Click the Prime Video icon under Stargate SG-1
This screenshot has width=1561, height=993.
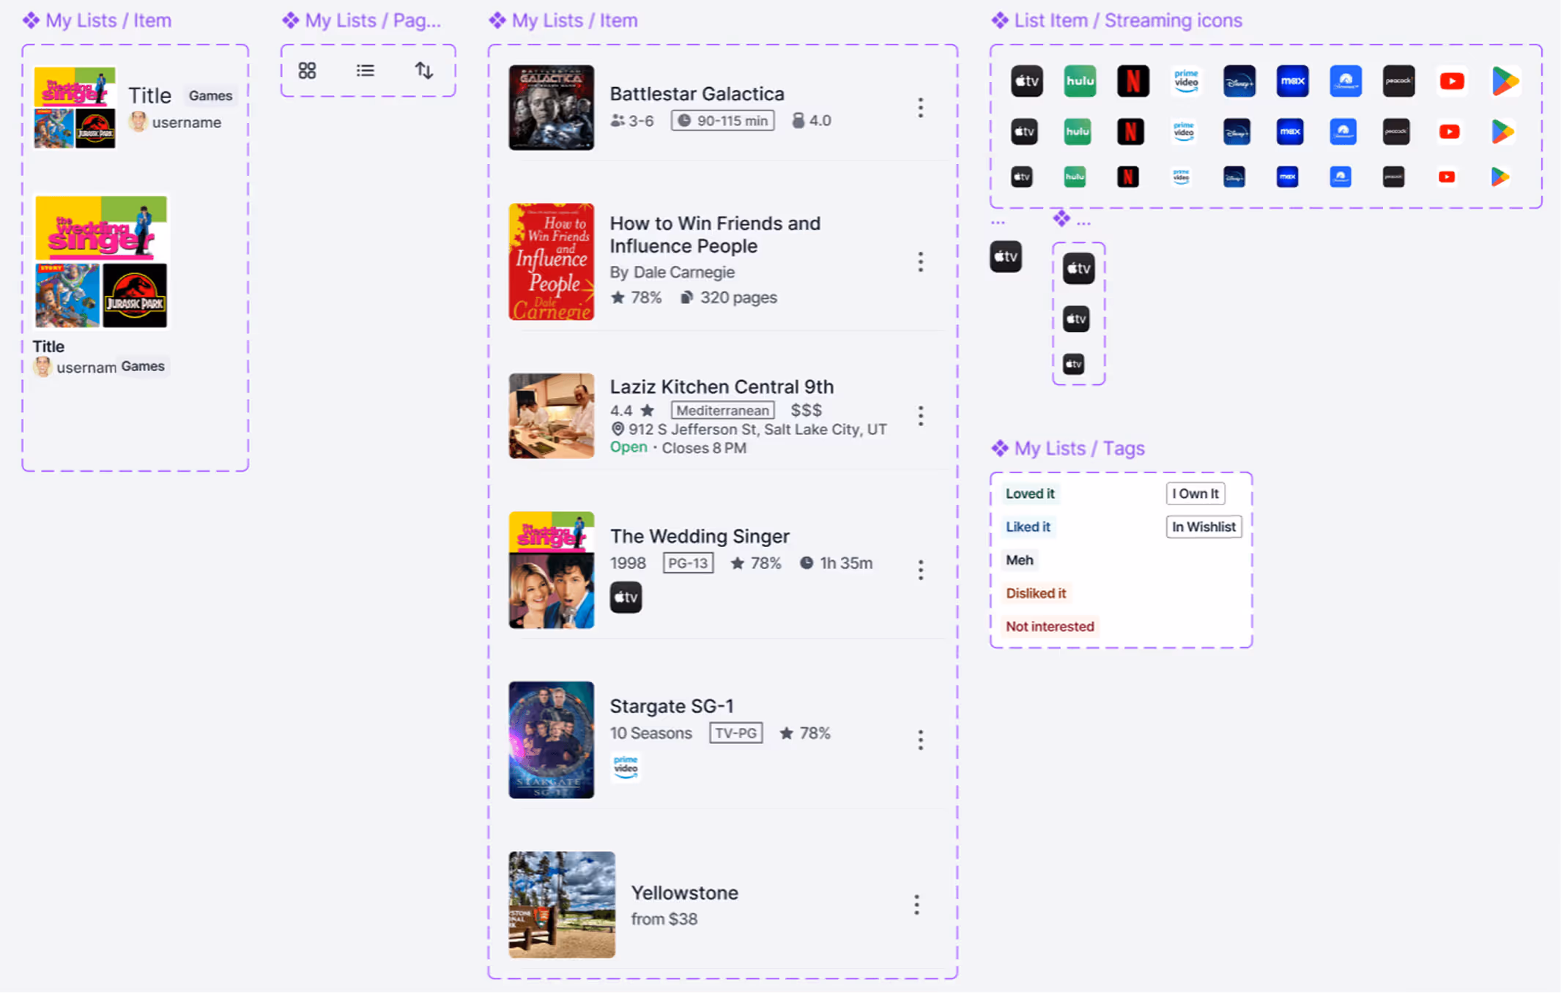[626, 766]
